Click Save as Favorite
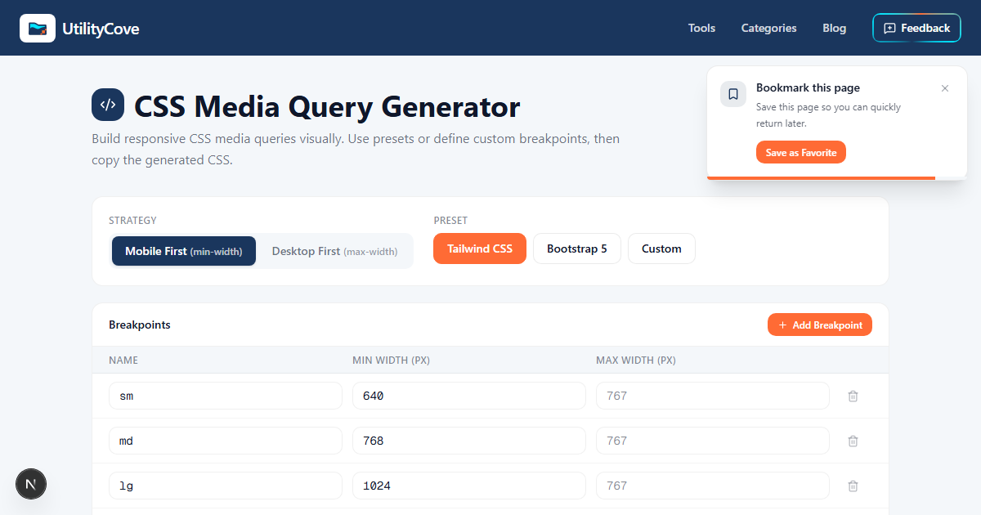Image resolution: width=981 pixels, height=515 pixels. click(x=801, y=152)
